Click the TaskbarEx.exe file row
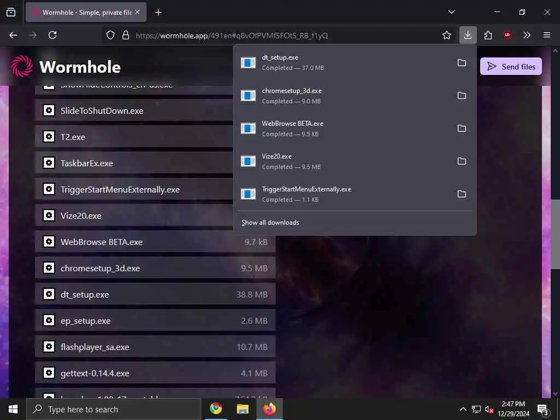 pos(134,163)
